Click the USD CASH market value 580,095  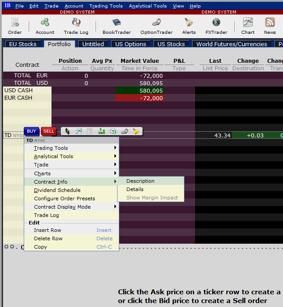pos(140,90)
